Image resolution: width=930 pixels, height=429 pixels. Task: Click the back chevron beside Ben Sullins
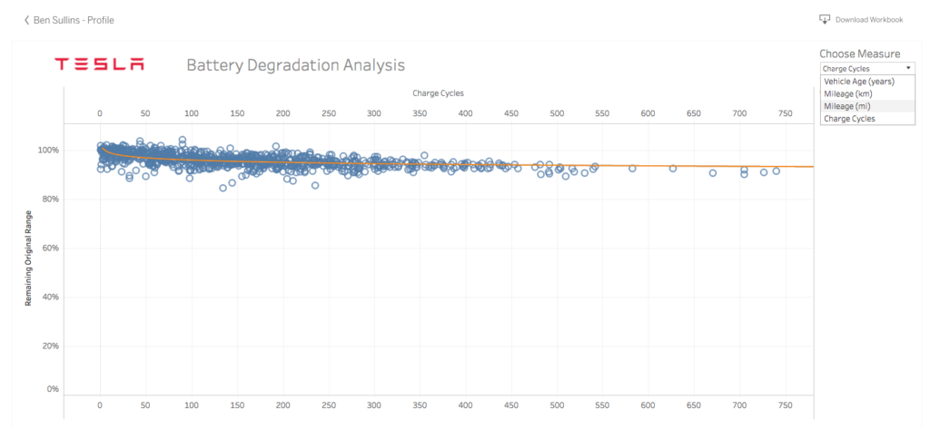click(26, 20)
